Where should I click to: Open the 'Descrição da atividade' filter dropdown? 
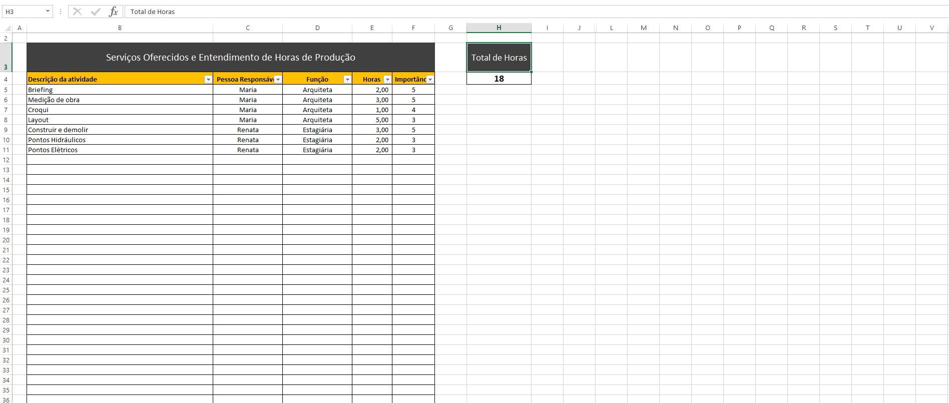pyautogui.click(x=208, y=80)
